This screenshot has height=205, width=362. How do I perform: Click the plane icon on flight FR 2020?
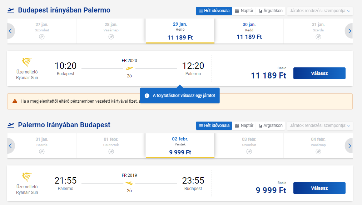(129, 68)
